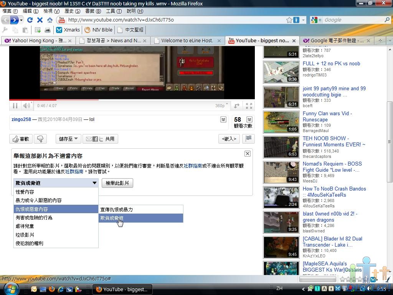
Task: Click the <嵌入> embed button
Action: tap(229, 139)
